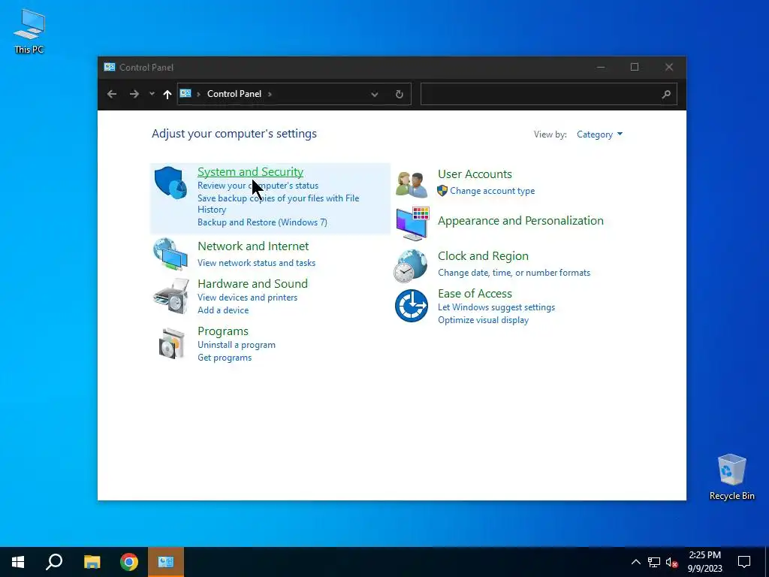The width and height of the screenshot is (769, 577).
Task: Open Hardware and Sound category
Action: click(252, 283)
